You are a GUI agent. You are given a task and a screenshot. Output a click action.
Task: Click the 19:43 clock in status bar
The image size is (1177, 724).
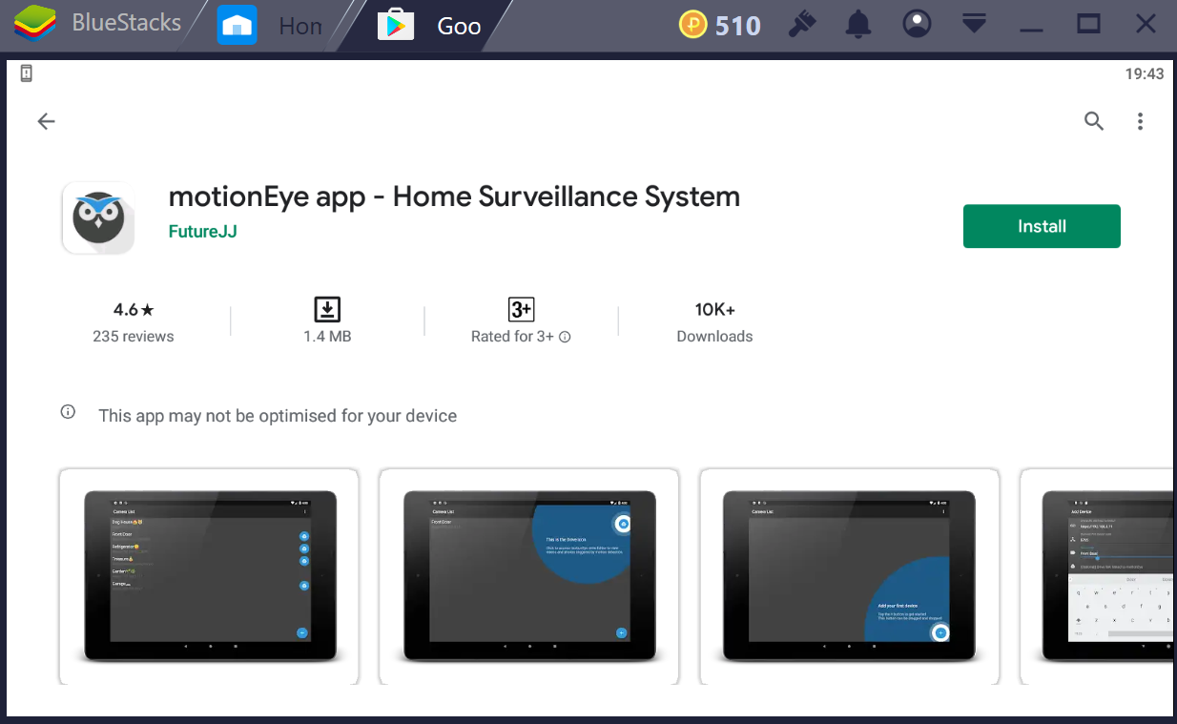click(1145, 73)
